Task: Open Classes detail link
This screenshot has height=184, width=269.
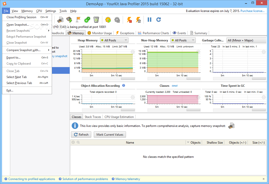Action: pyautogui.click(x=175, y=86)
